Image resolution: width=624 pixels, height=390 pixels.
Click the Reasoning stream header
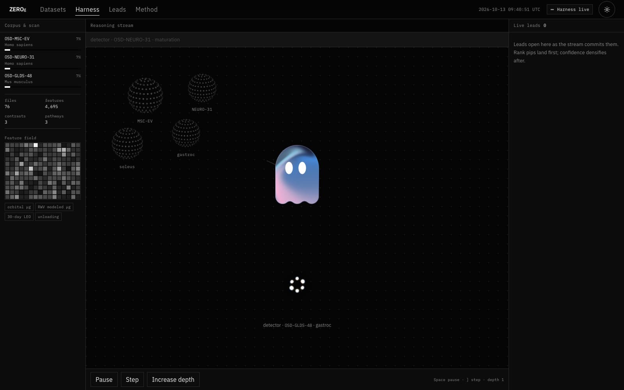[112, 25]
